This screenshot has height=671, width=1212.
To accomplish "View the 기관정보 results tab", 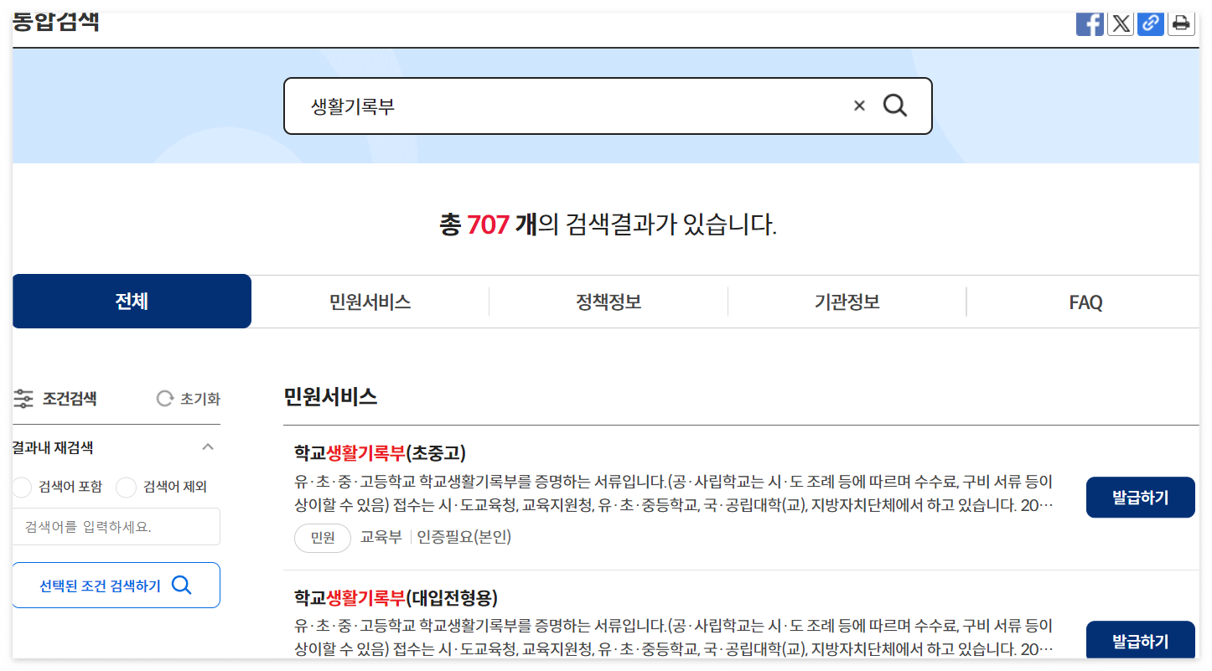I will pyautogui.click(x=847, y=302).
